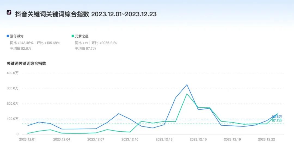Click the blue line's peak point above 300万
Screen dimensions: 294x154
[x=187, y=85]
